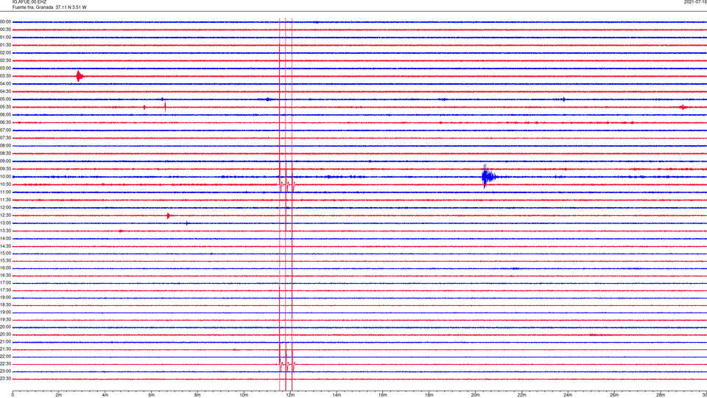Select the 11:30 trace time label

6,200
